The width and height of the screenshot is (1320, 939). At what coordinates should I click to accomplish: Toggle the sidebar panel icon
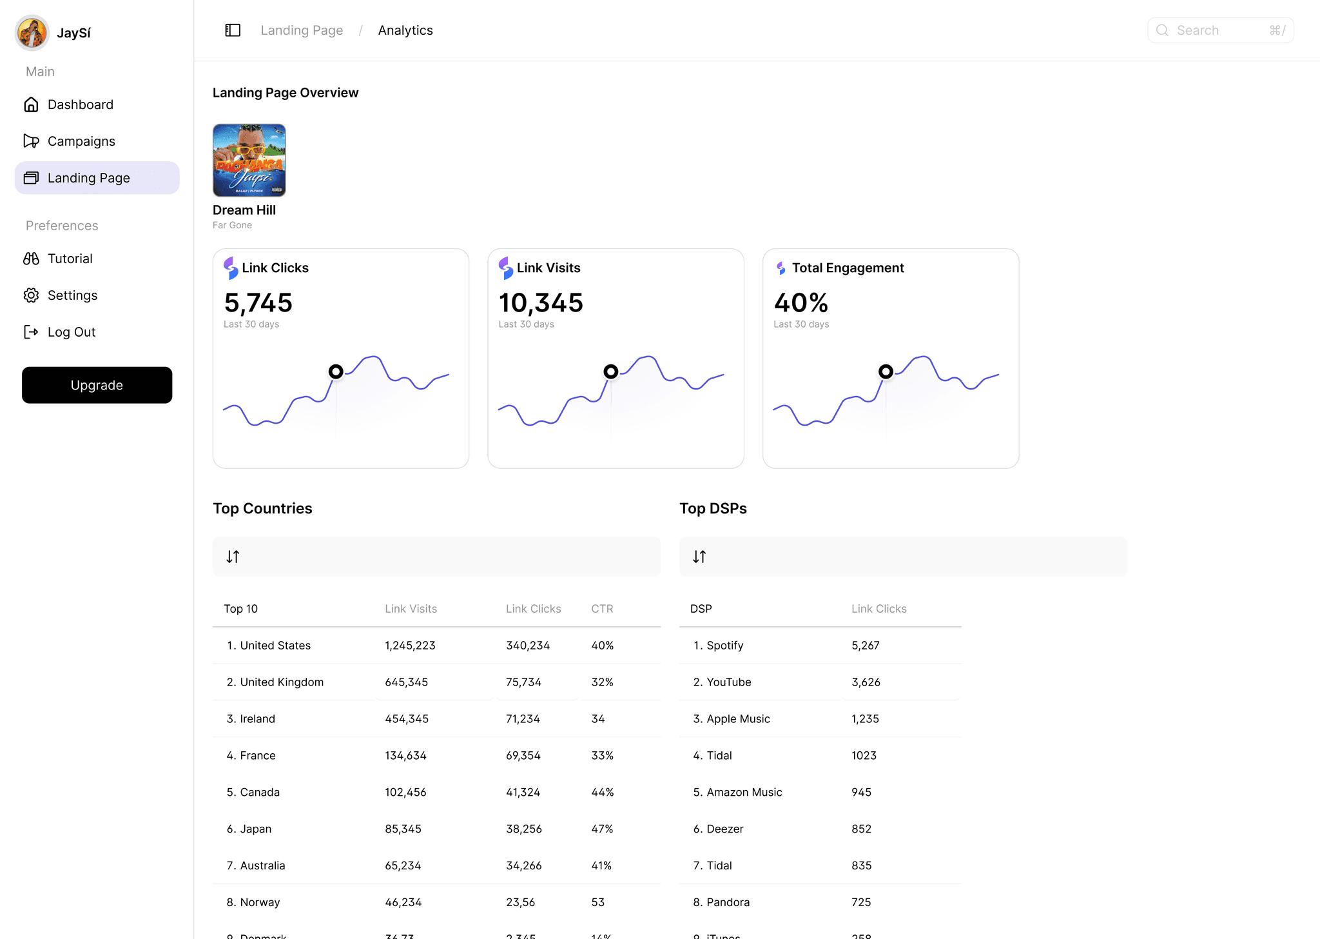tap(233, 30)
